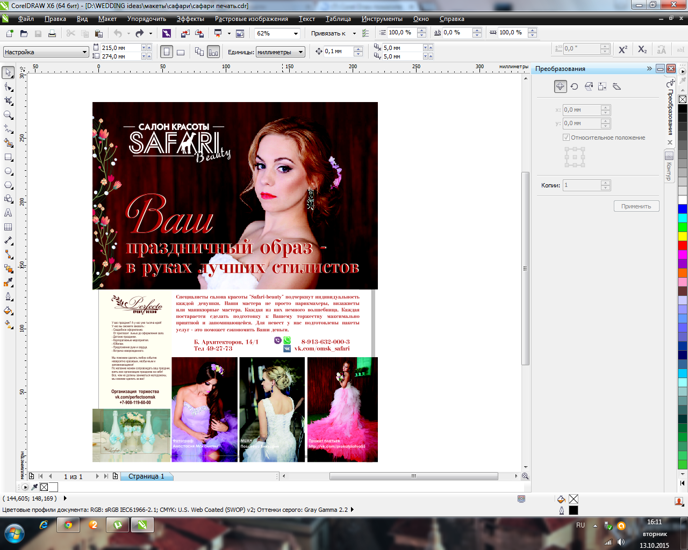Switch to the Scale and Mirror transformation icon
This screenshot has width=688, height=550.
tap(589, 86)
